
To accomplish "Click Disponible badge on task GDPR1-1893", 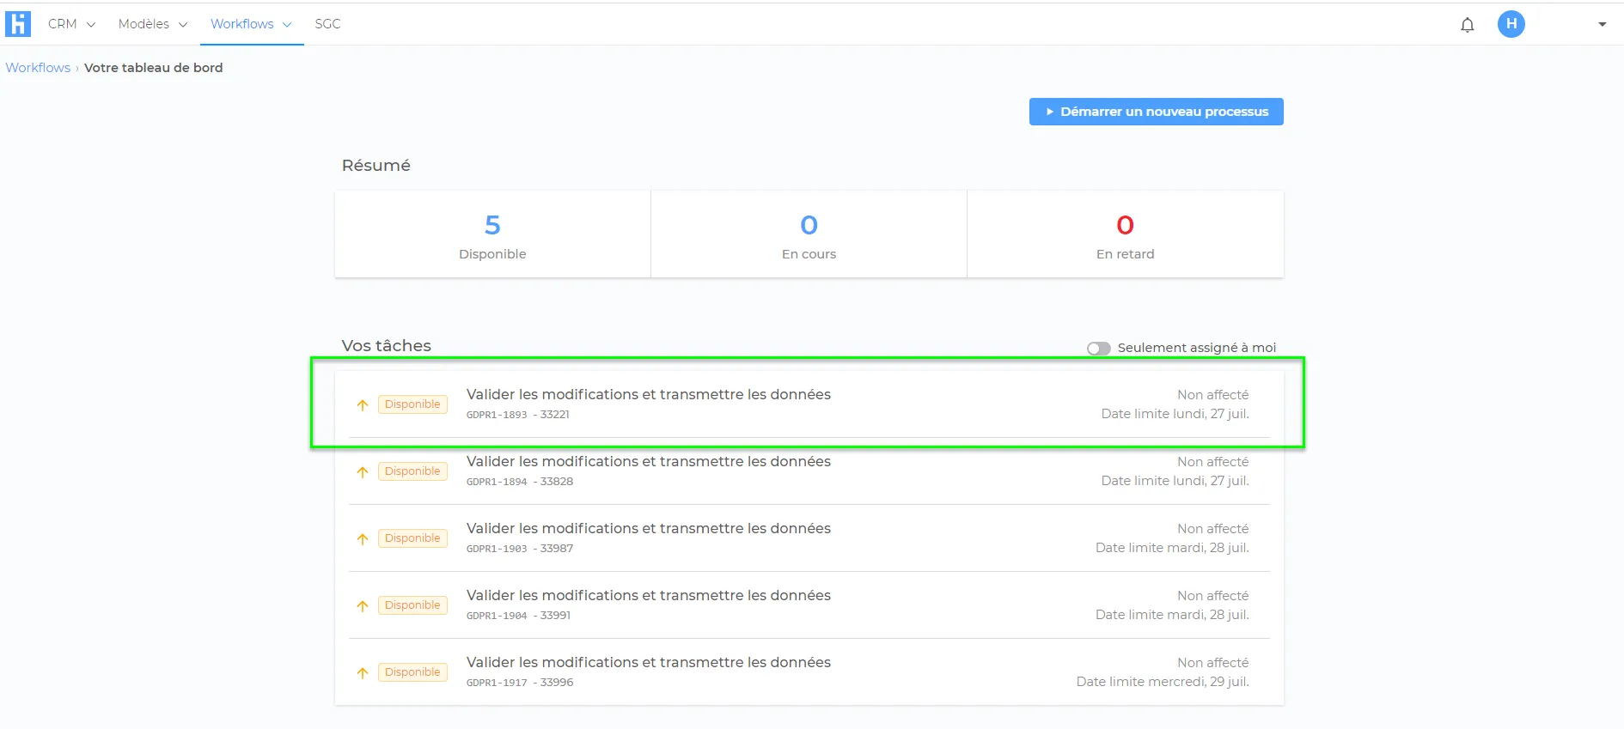I will [x=412, y=404].
